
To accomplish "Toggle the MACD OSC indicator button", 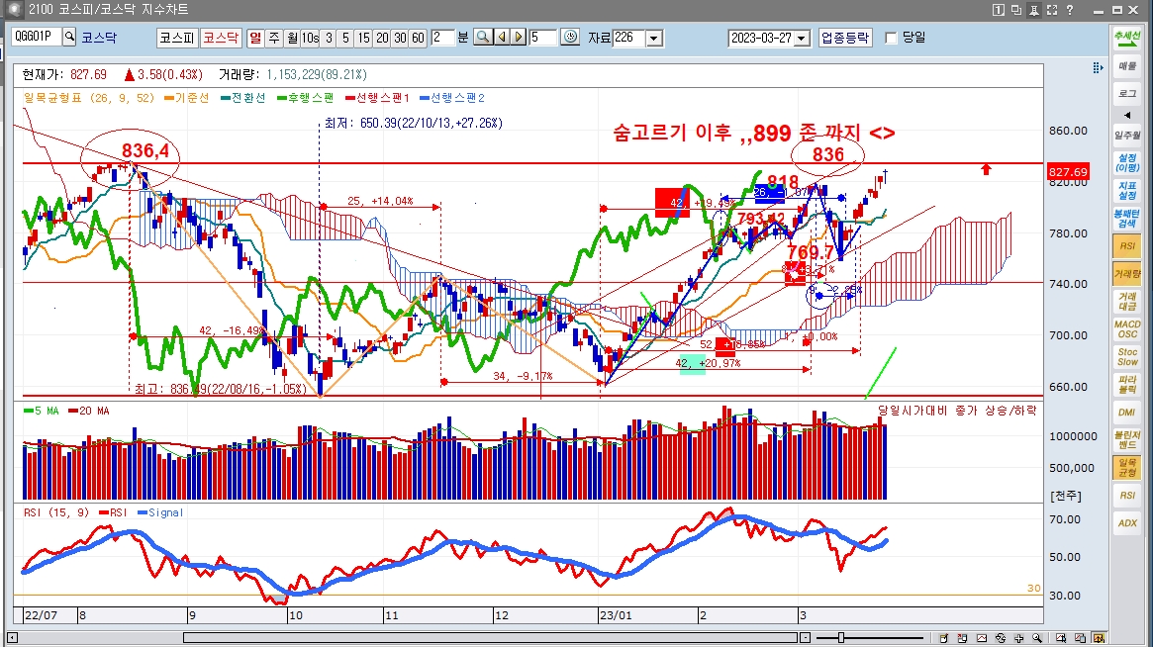I will (1127, 328).
